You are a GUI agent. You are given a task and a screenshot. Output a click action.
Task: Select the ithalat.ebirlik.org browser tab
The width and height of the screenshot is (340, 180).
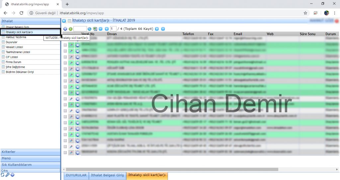(32, 4)
